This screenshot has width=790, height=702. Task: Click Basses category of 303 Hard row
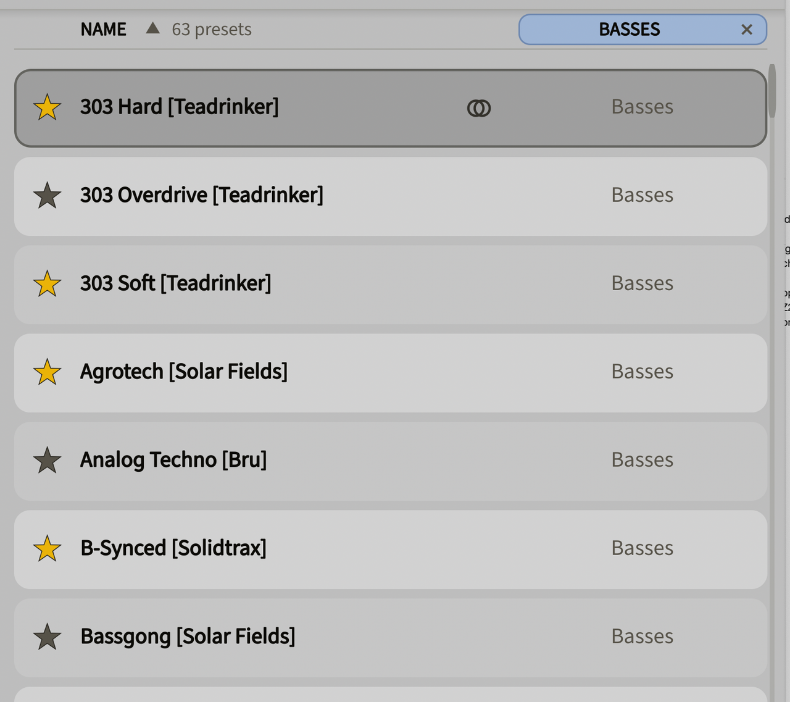(x=642, y=107)
